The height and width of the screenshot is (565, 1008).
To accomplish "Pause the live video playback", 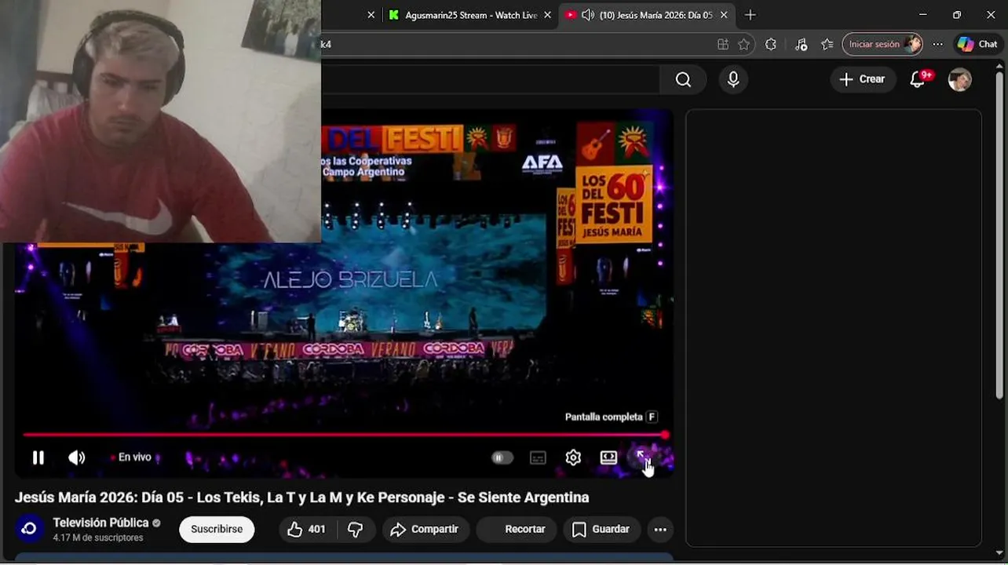I will (38, 457).
